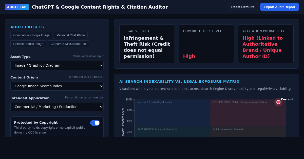Click the 'Where did this originate?' hint
The image size is (304, 159).
86,77
